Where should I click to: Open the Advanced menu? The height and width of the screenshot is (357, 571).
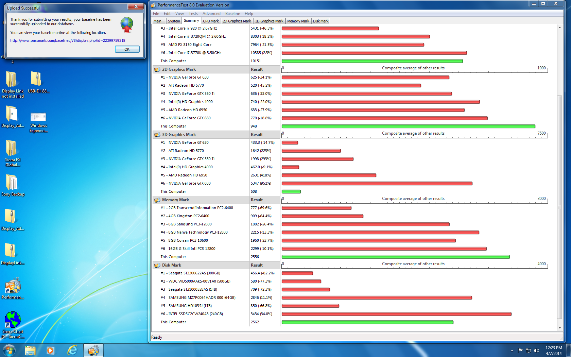pyautogui.click(x=211, y=14)
